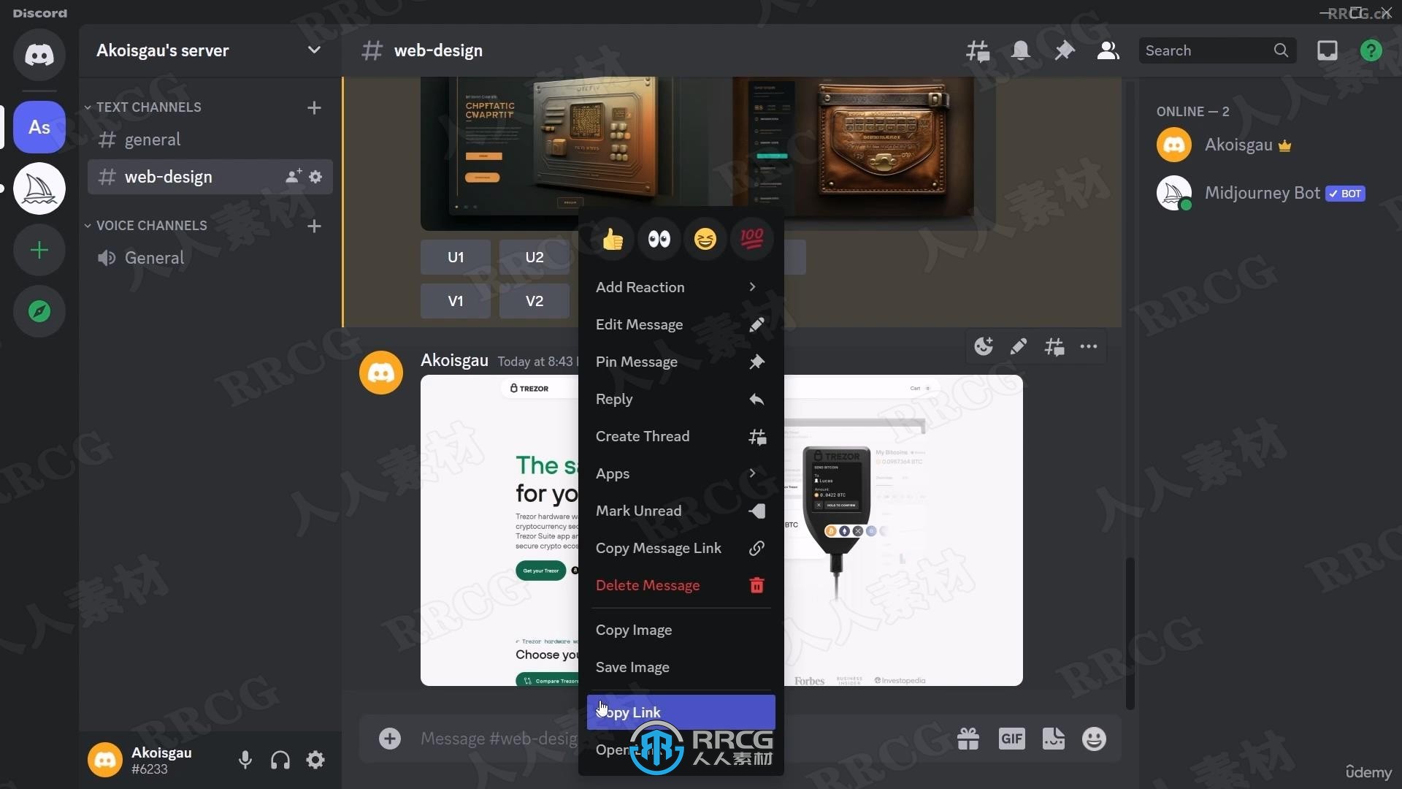Viewport: 1402px width, 789px height.
Task: Click the Search input field
Action: 1217,50
